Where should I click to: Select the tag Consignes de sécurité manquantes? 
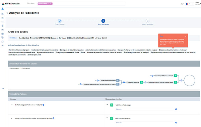72,50
